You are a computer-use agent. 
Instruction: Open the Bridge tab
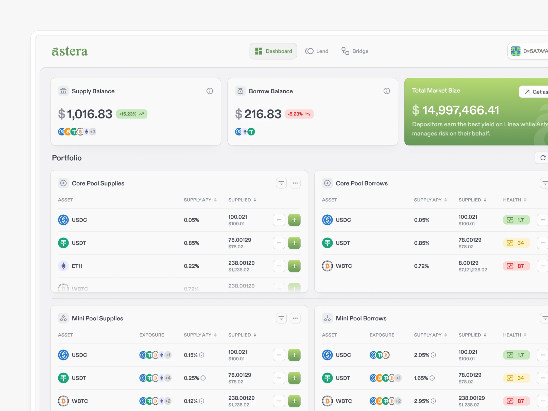355,51
